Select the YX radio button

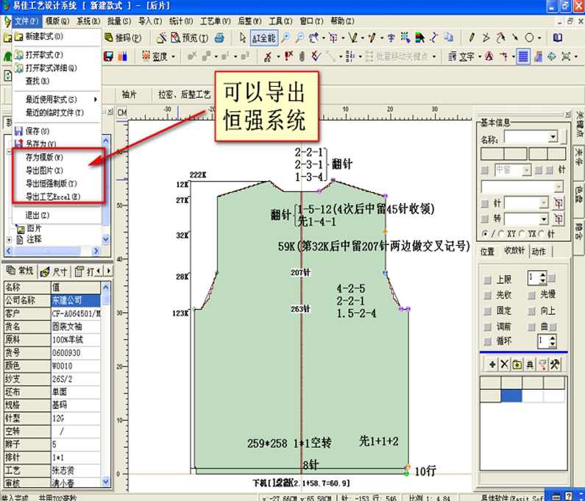(x=521, y=234)
